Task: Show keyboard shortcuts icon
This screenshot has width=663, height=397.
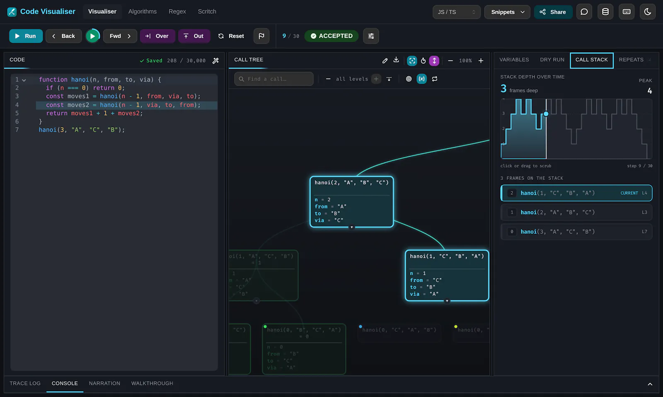Action: (x=627, y=12)
